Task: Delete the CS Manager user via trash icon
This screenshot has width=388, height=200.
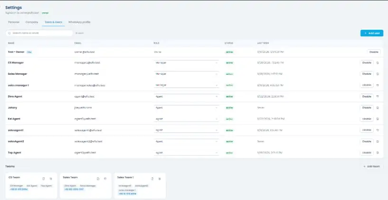Action: (x=378, y=63)
